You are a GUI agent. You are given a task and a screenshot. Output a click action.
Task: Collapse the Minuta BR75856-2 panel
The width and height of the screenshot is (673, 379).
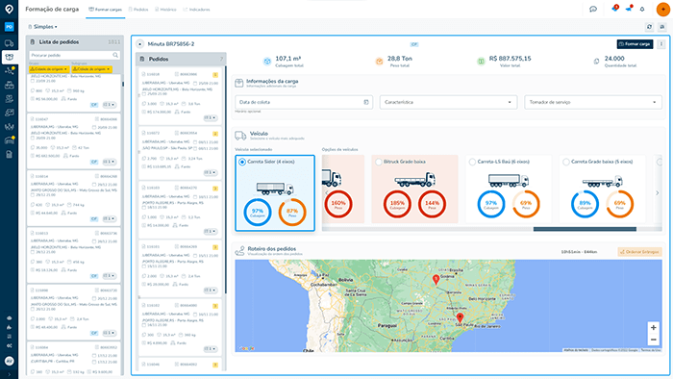tap(140, 44)
